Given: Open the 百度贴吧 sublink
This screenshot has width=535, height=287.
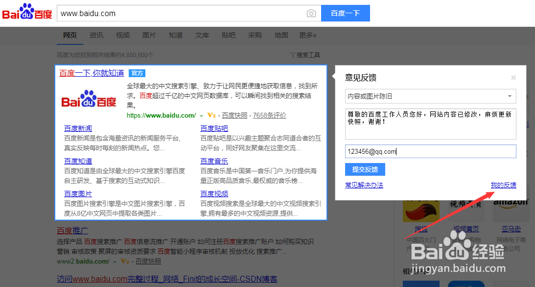Looking at the screenshot, I should [214, 128].
